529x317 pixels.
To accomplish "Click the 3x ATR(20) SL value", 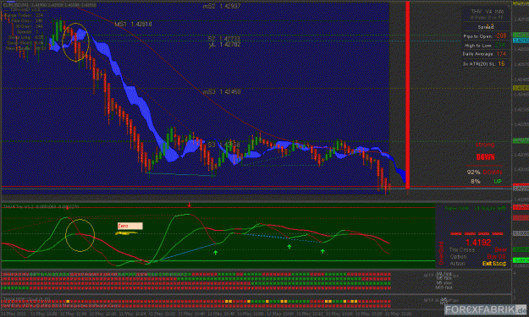I will point(501,63).
